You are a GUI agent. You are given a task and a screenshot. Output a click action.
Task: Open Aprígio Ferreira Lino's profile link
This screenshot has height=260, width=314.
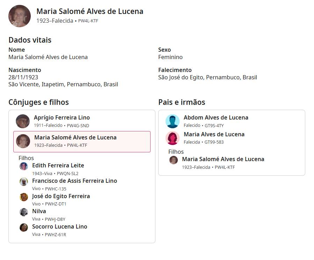click(x=62, y=118)
